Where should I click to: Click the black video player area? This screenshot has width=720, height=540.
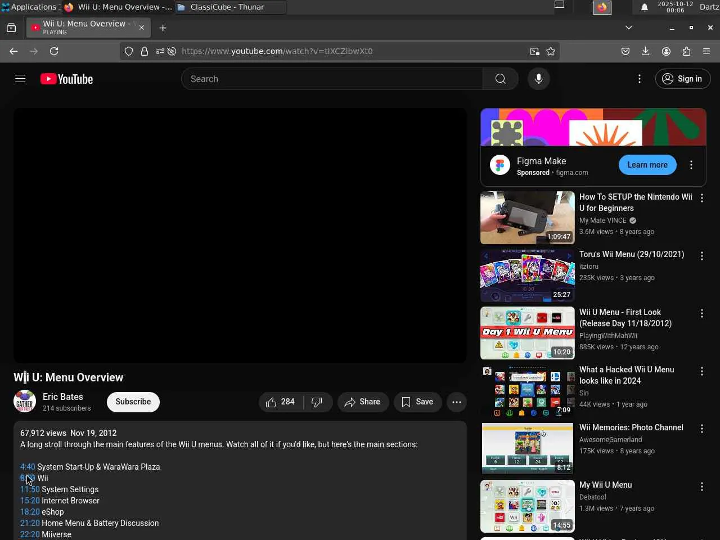[x=240, y=236]
